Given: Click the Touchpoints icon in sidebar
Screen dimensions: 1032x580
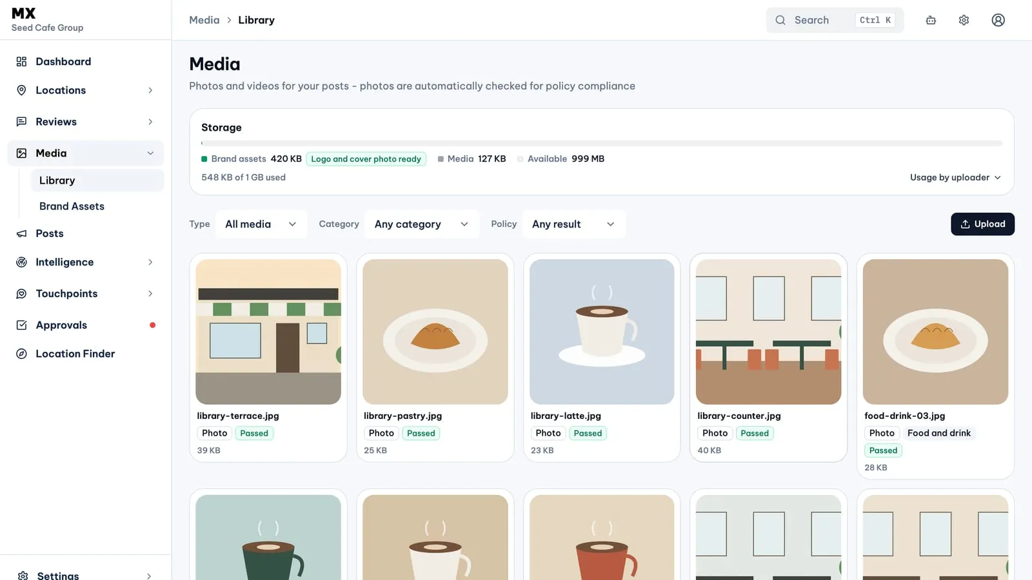Looking at the screenshot, I should 21,294.
